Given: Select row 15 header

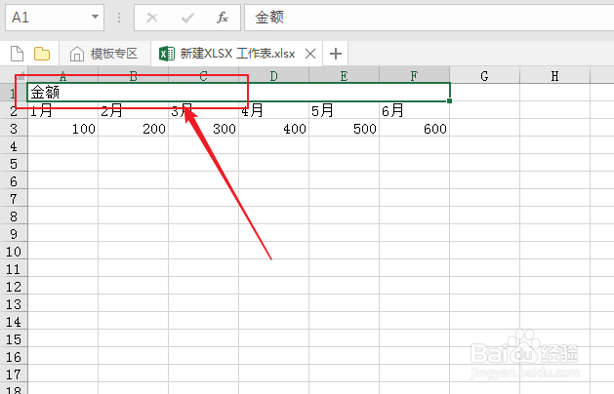Looking at the screenshot, I should [x=14, y=339].
